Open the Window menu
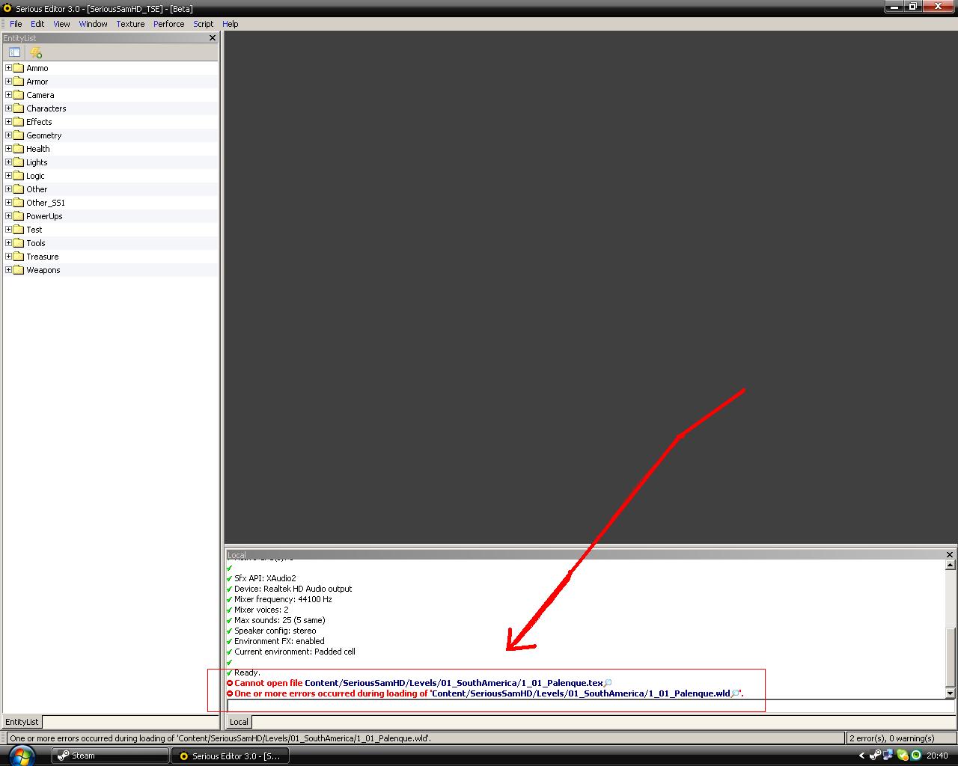The image size is (958, 766). pos(93,24)
